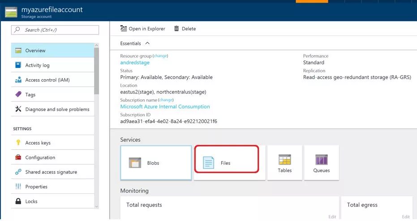This screenshot has width=417, height=221.
Task: Open the Locks settings item
Action: 53,201
